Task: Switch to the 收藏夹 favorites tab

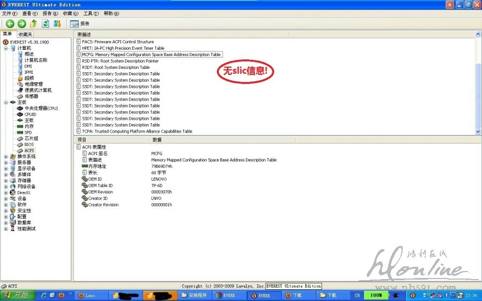Action: coord(25,34)
